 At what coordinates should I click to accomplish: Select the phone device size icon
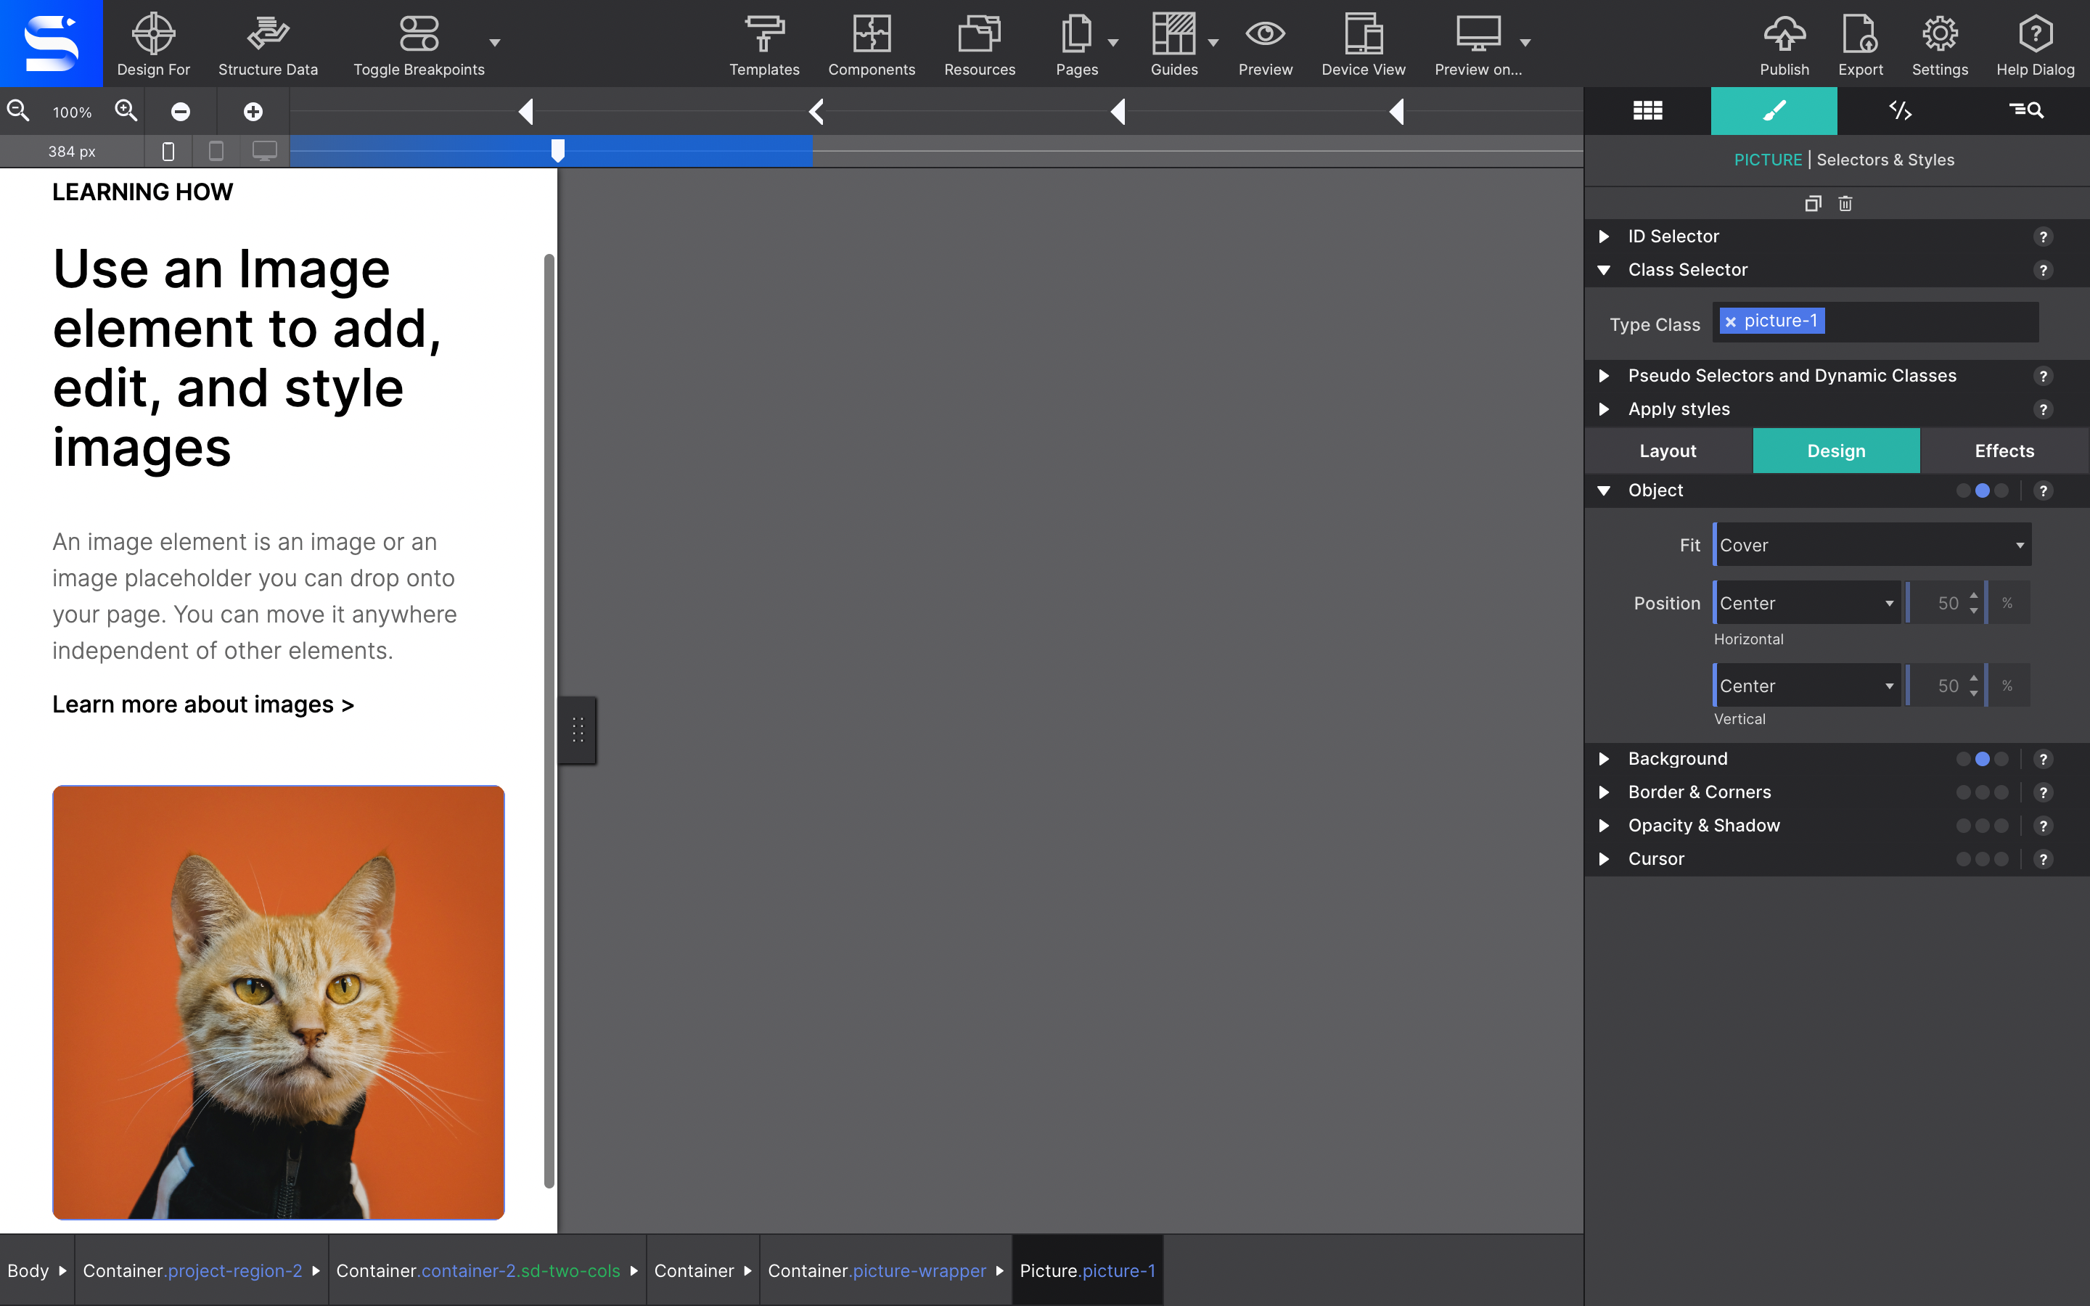168,151
